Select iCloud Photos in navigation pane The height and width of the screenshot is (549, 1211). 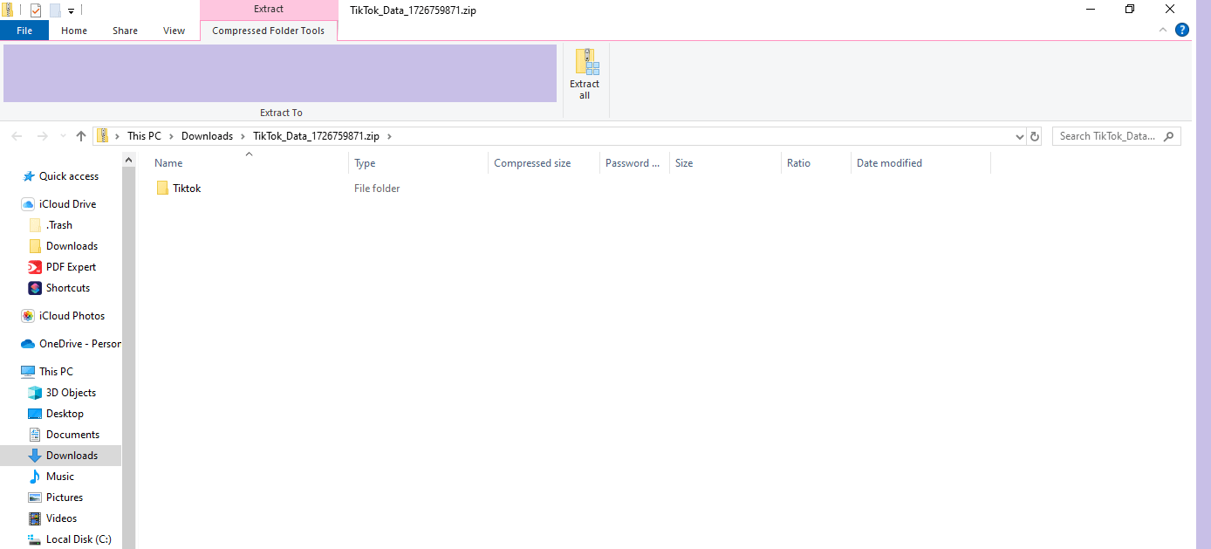click(72, 316)
